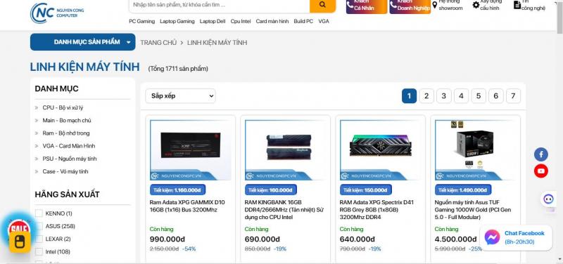Click the build configuration gear icon
563x264 pixels.
(476, 5)
